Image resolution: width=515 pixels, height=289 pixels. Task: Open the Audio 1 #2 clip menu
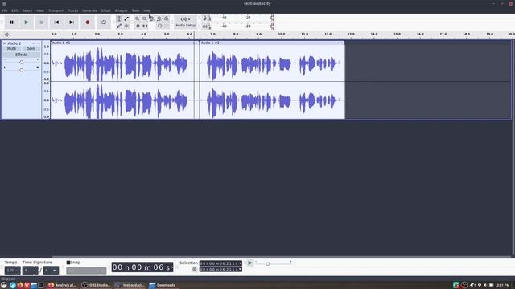click(340, 43)
